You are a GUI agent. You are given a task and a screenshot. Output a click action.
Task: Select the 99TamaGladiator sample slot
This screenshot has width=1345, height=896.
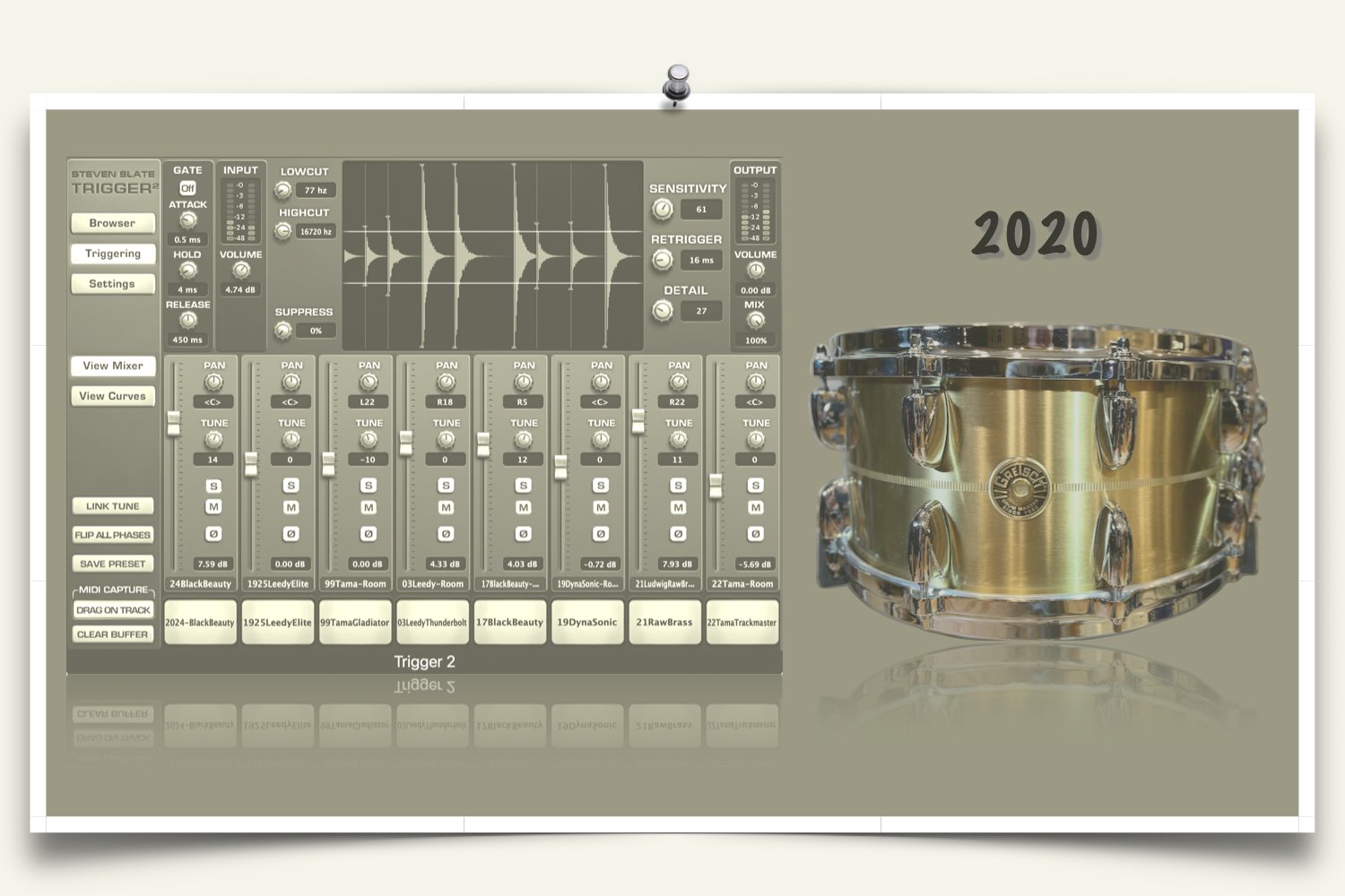[x=355, y=623]
